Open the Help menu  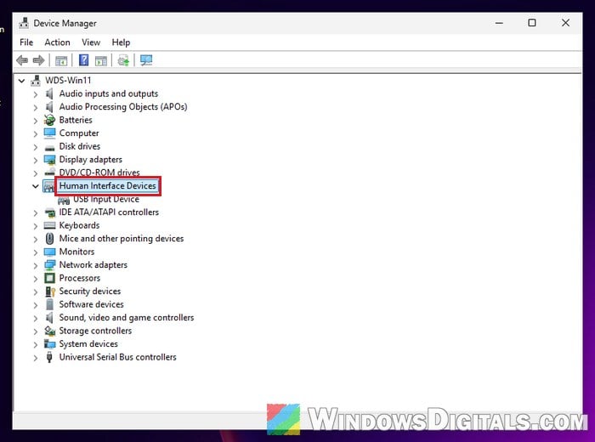121,42
